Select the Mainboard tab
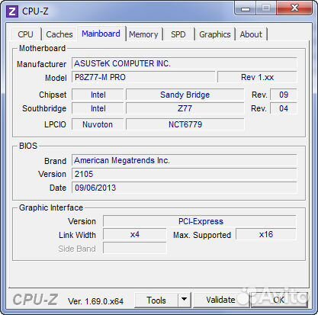The width and height of the screenshot is (318, 315). pos(101,34)
